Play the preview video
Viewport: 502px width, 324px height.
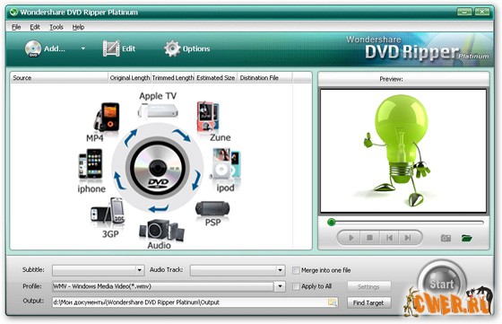[x=351, y=238]
